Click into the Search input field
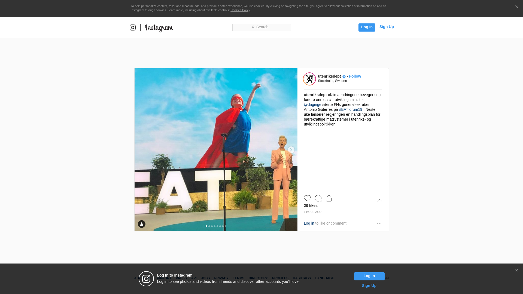This screenshot has width=523, height=294. click(x=261, y=27)
